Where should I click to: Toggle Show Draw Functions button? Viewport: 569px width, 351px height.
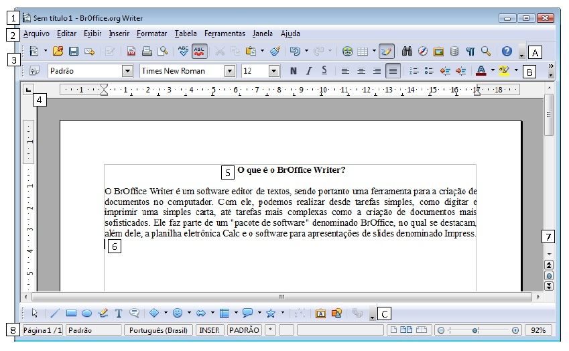387,52
